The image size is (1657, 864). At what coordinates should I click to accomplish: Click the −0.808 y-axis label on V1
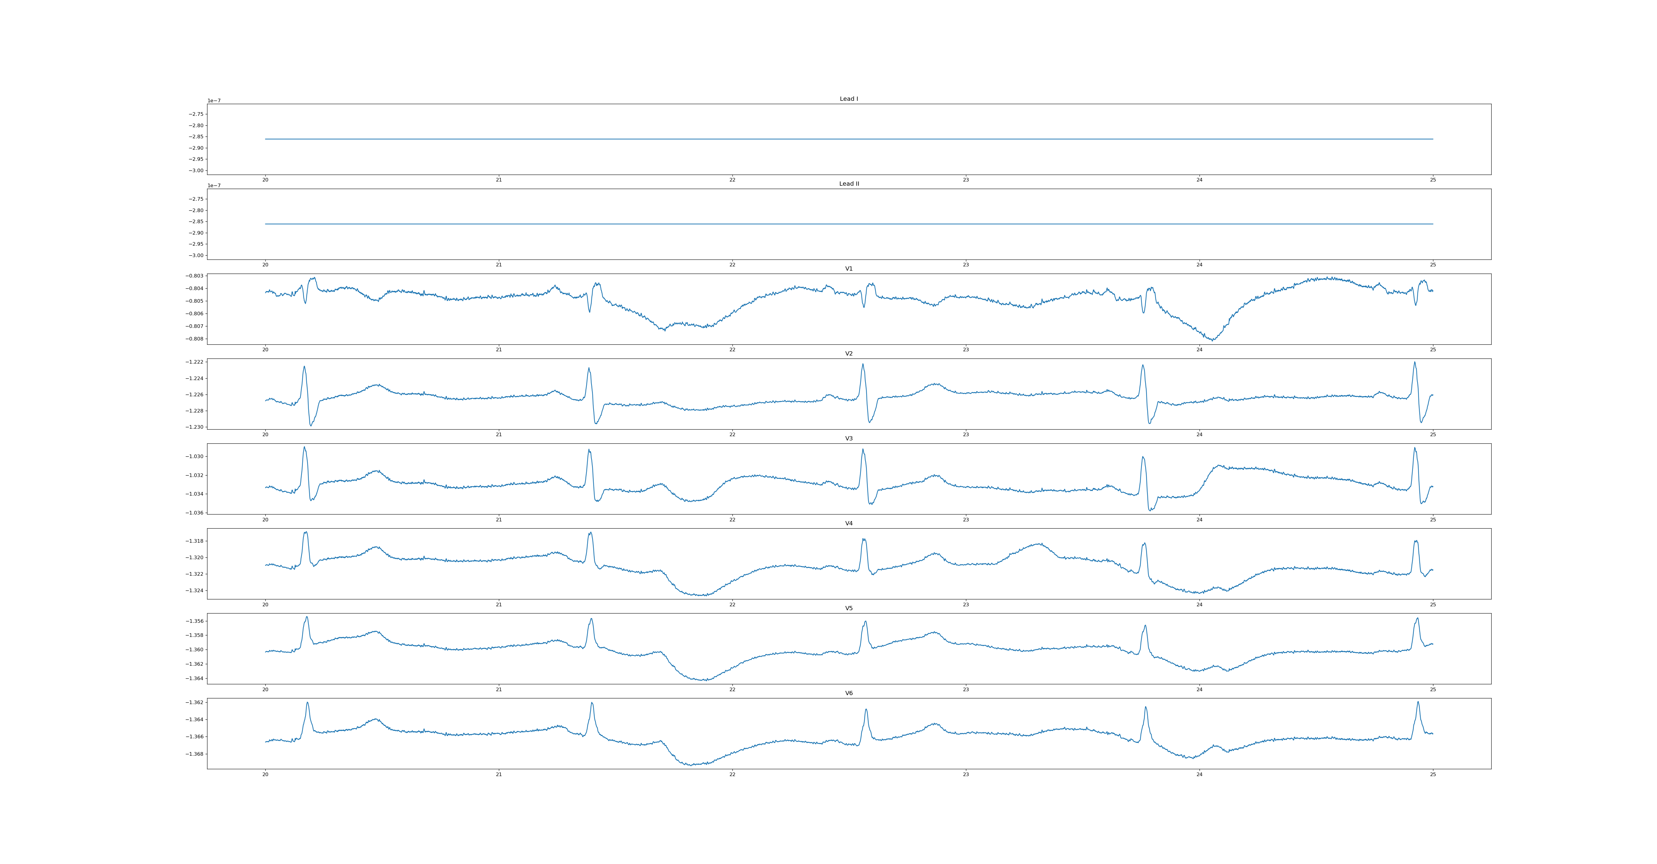(x=194, y=339)
